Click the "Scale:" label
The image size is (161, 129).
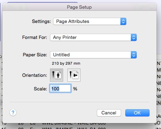pyautogui.click(x=40, y=89)
